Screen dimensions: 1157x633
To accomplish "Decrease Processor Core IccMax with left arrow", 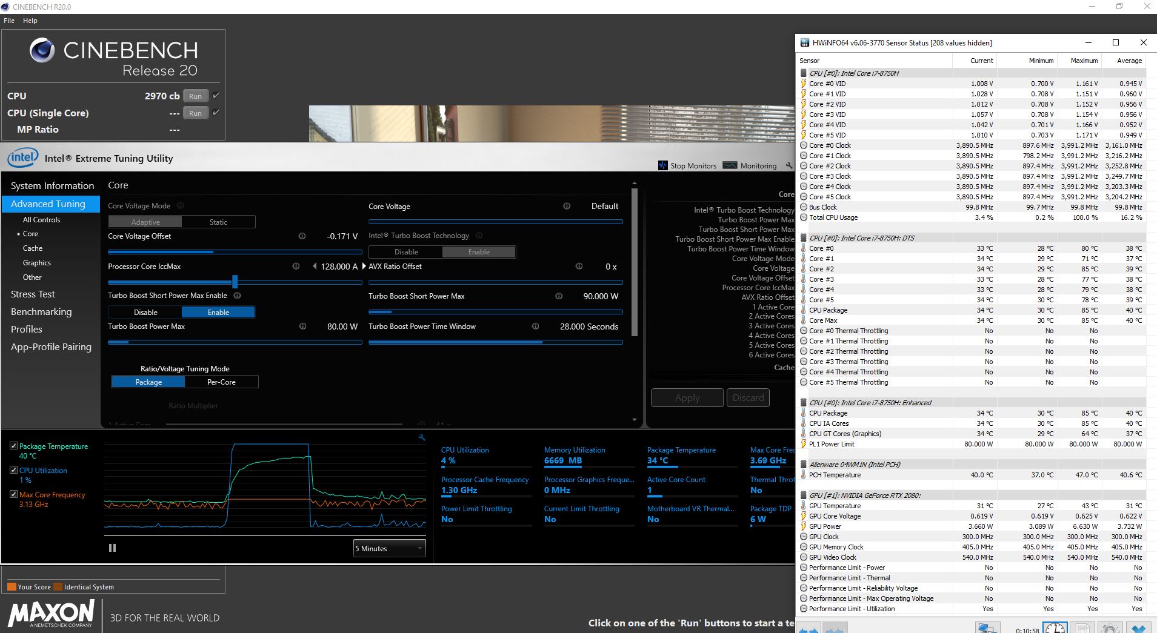I will [315, 267].
